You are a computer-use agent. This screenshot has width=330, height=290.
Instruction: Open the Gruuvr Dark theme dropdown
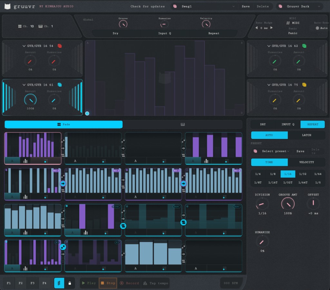pos(299,6)
